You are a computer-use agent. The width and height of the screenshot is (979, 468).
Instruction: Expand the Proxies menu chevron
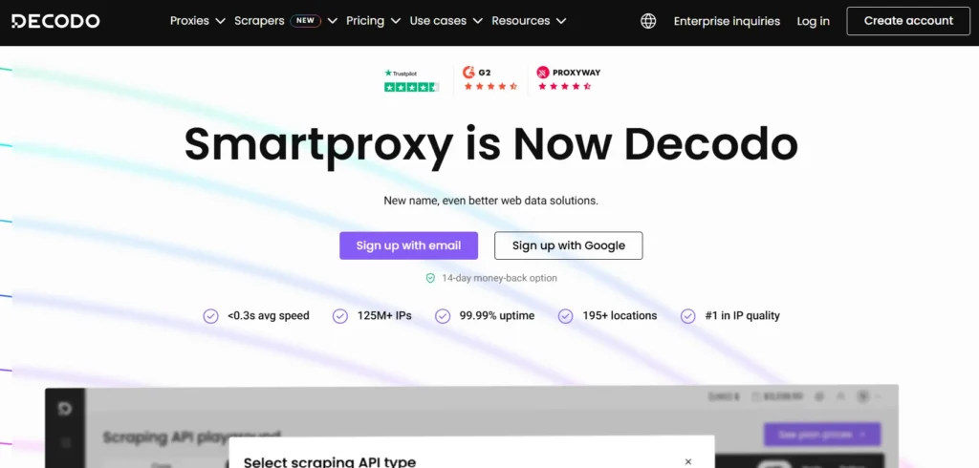(x=220, y=21)
